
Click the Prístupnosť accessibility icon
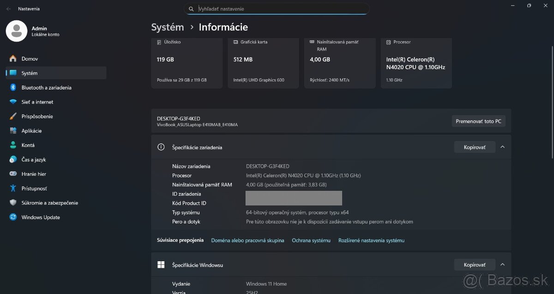(x=13, y=188)
